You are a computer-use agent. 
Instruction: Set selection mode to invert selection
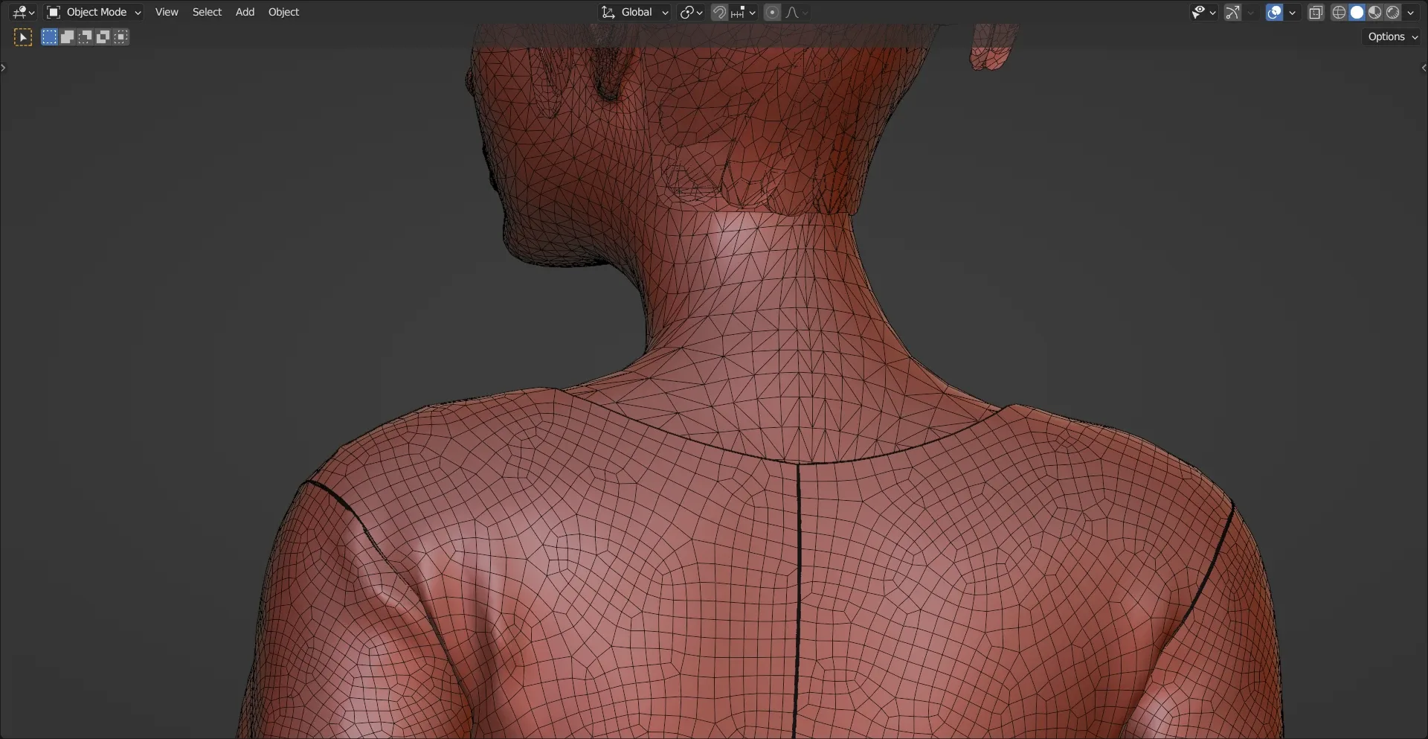(103, 37)
